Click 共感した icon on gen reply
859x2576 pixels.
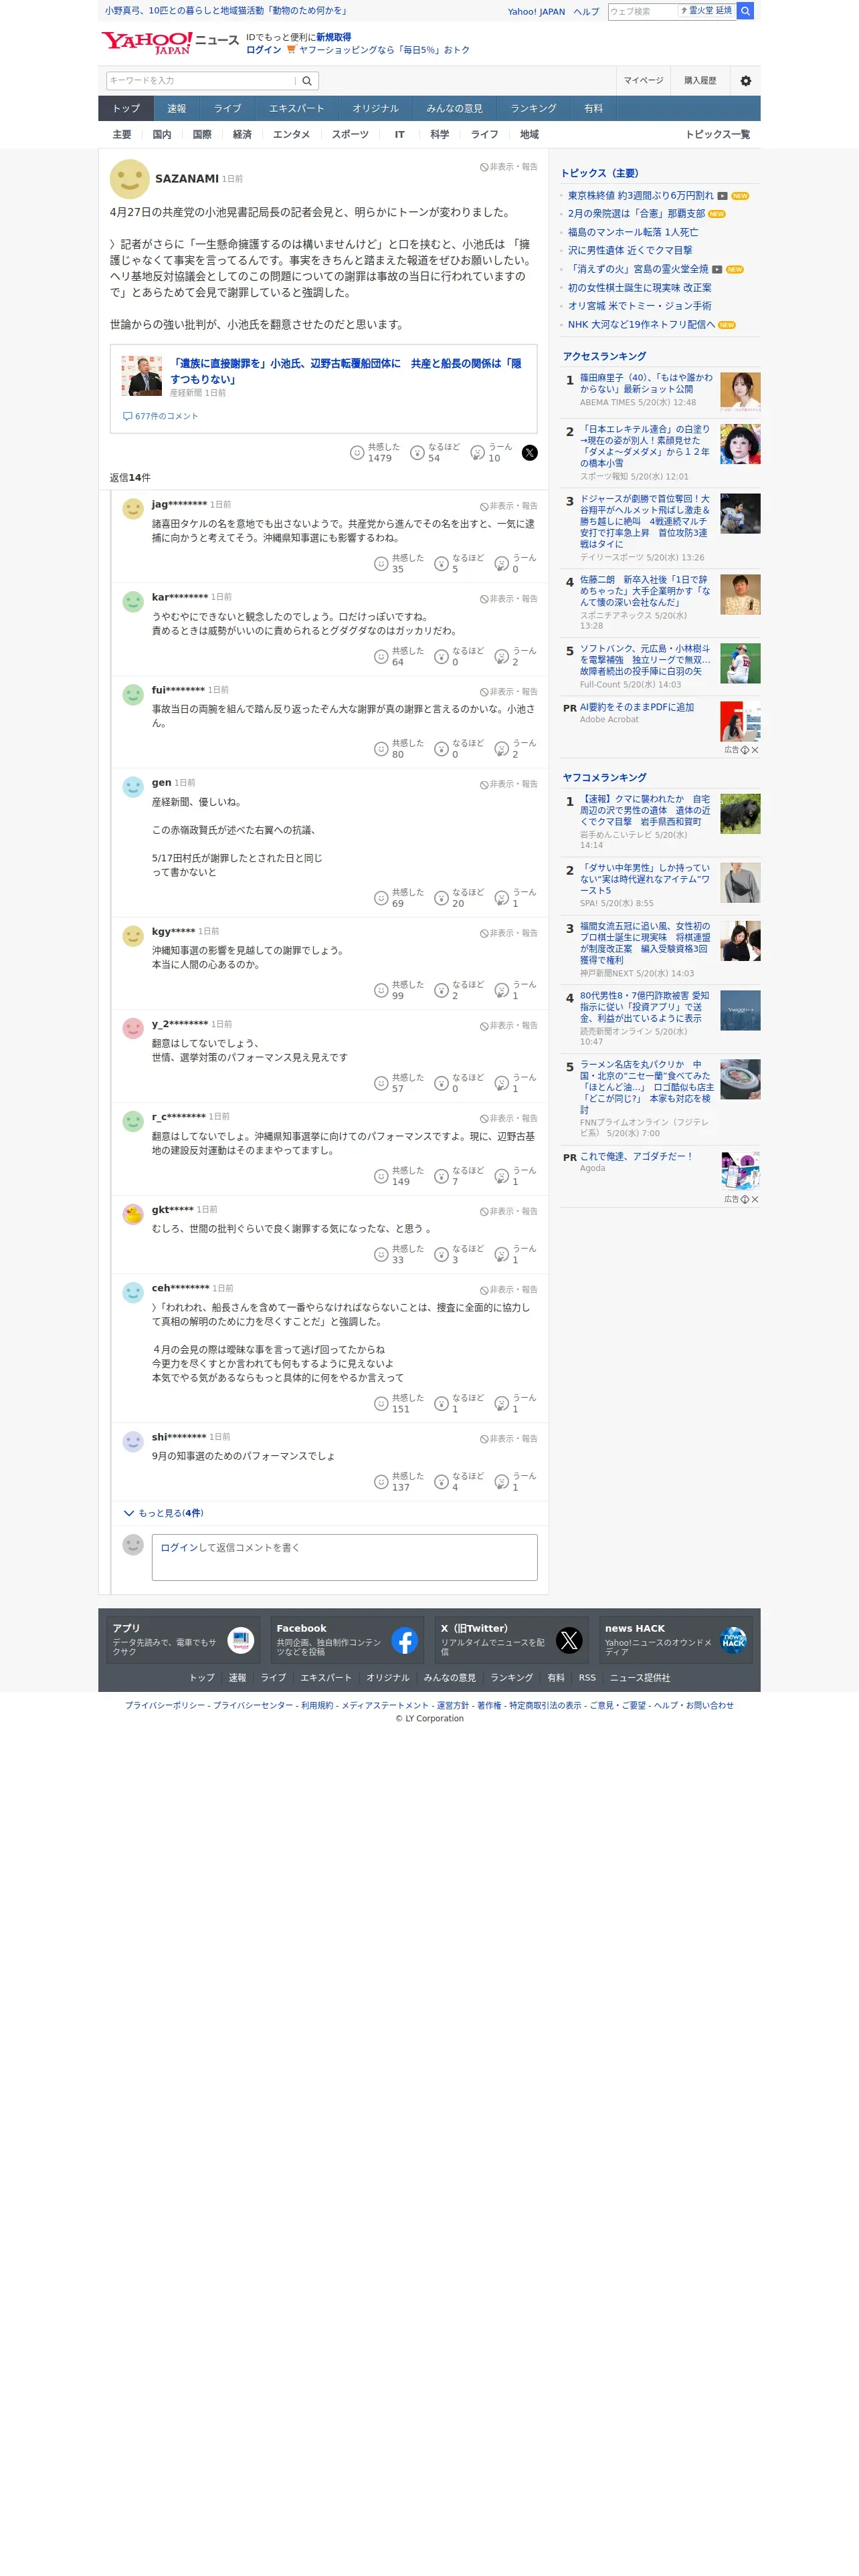point(381,898)
